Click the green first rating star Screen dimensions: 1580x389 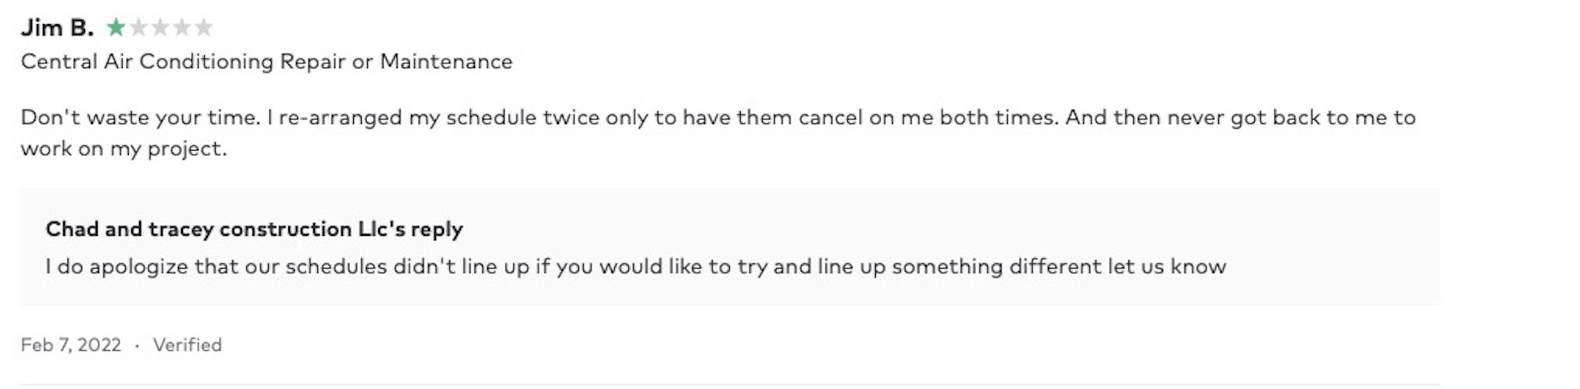(116, 28)
